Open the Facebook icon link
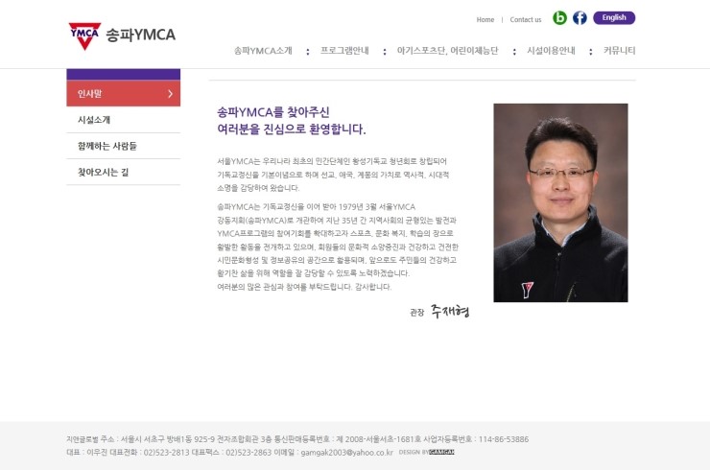Screen dimensions: 710x470 580,17
